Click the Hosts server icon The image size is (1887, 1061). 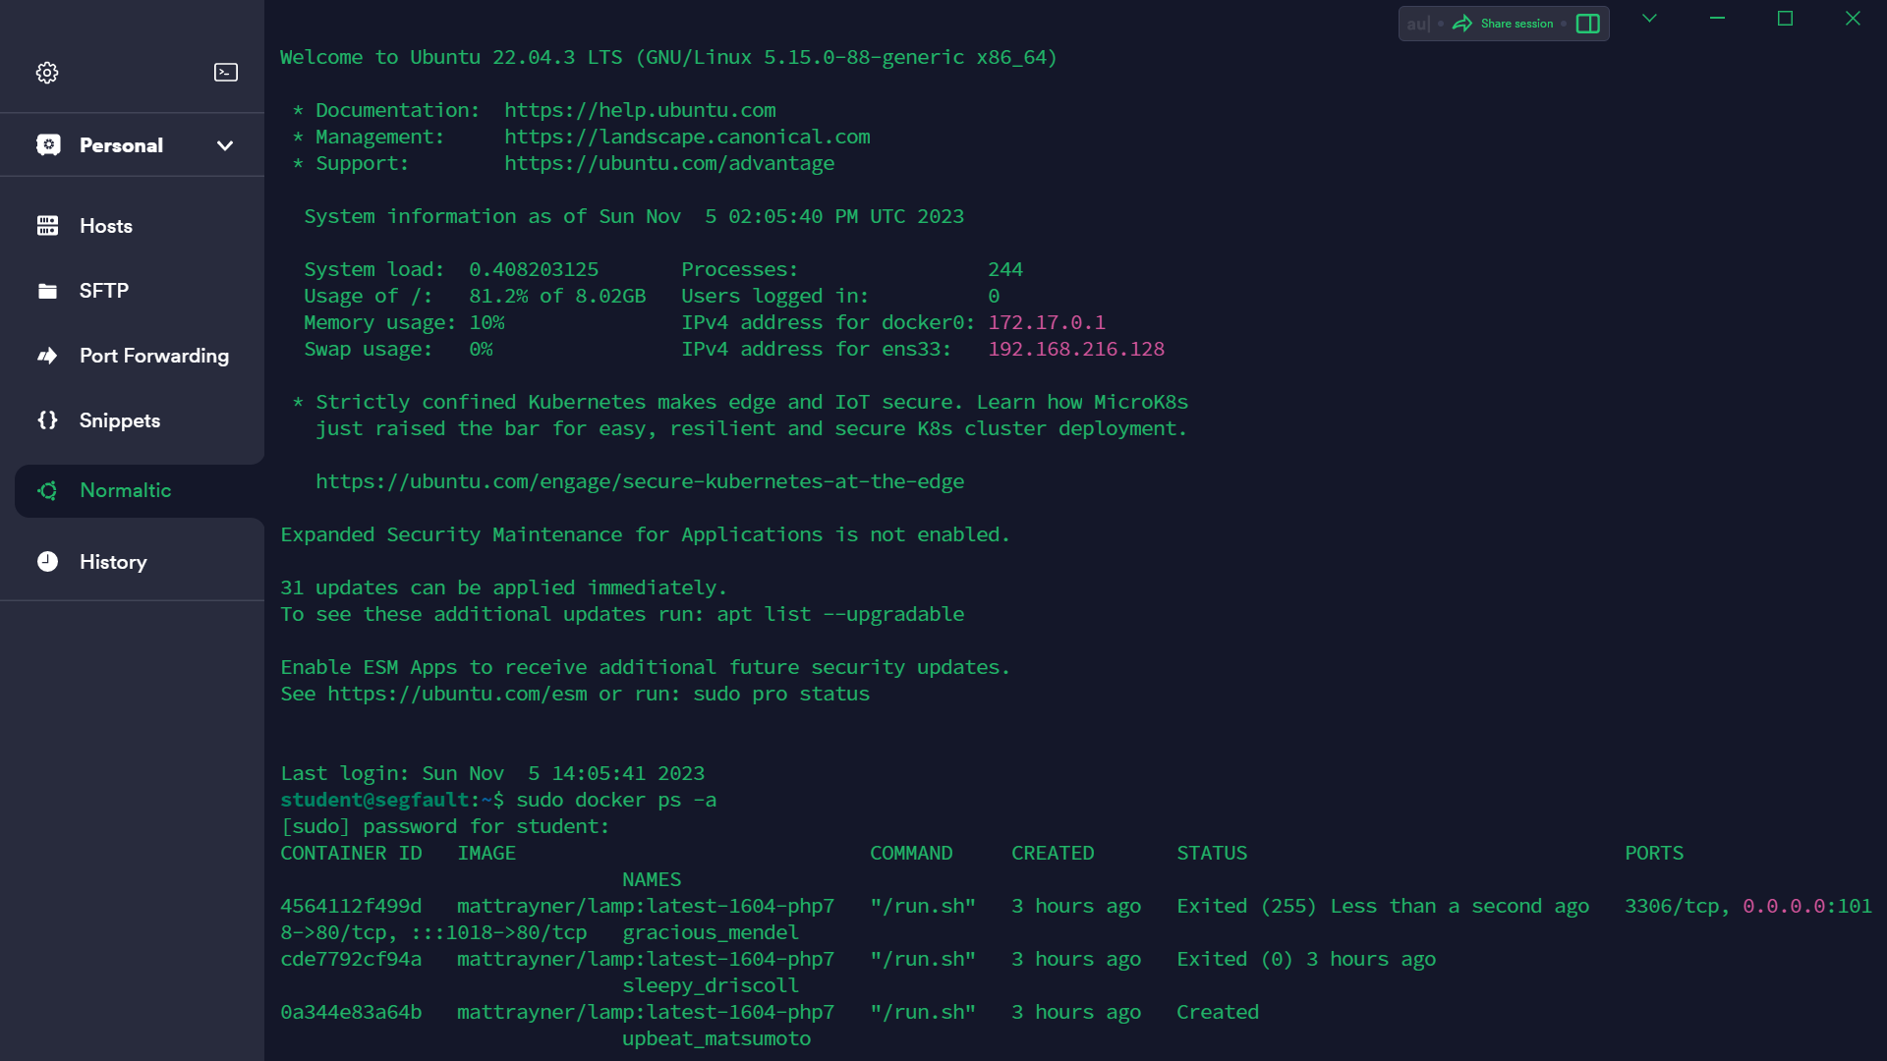pos(47,226)
